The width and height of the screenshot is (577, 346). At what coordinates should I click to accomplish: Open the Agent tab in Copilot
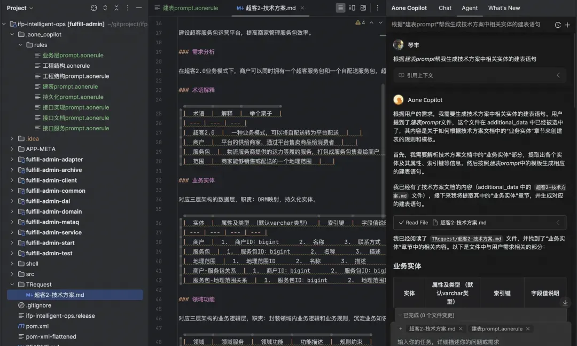(470, 7)
